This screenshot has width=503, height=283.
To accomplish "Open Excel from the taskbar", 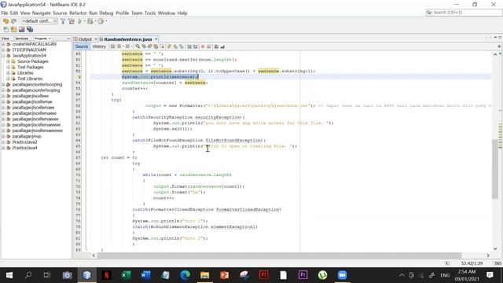I will tap(126, 275).
